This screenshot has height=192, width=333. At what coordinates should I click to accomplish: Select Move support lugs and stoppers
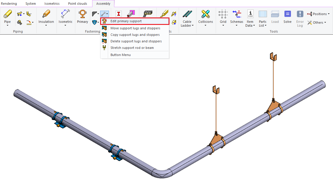tap(135, 28)
